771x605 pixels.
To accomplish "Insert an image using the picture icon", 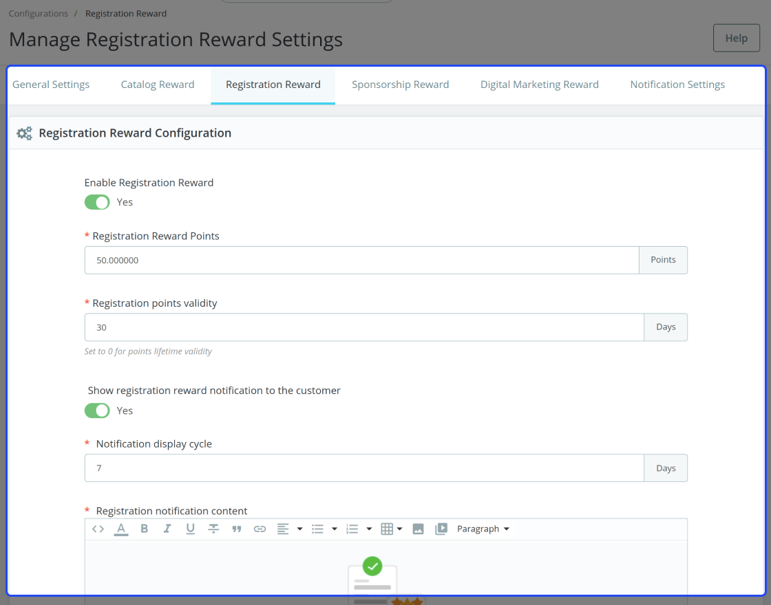I will point(418,529).
